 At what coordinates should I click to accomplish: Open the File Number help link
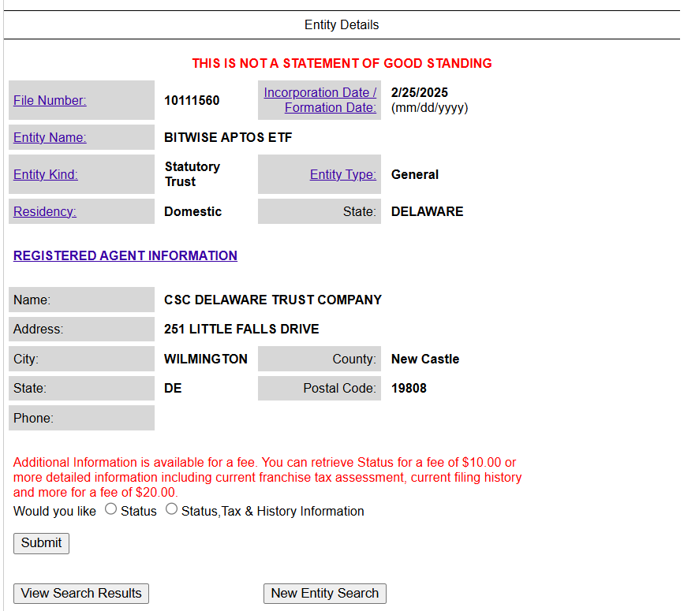(x=50, y=100)
